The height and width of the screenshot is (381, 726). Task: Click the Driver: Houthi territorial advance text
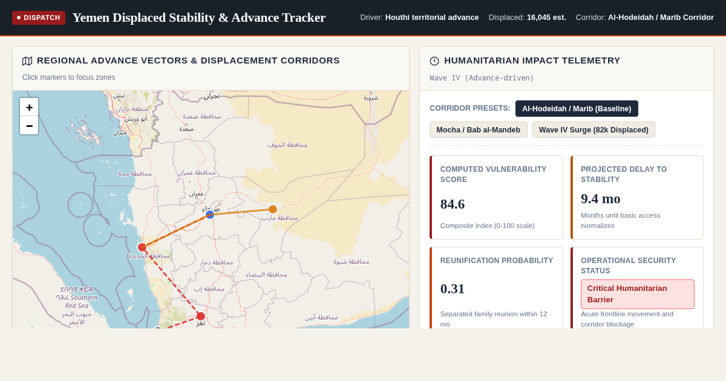[x=419, y=18]
